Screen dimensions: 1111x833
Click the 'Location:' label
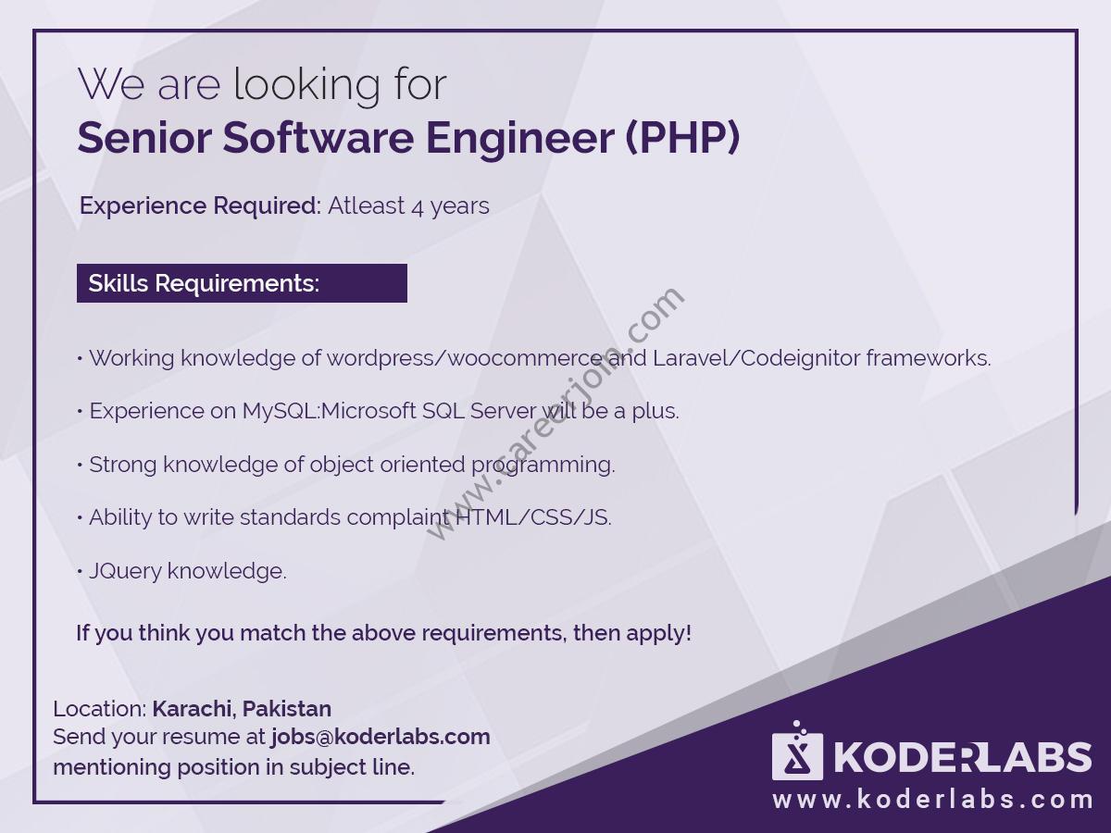click(x=99, y=709)
